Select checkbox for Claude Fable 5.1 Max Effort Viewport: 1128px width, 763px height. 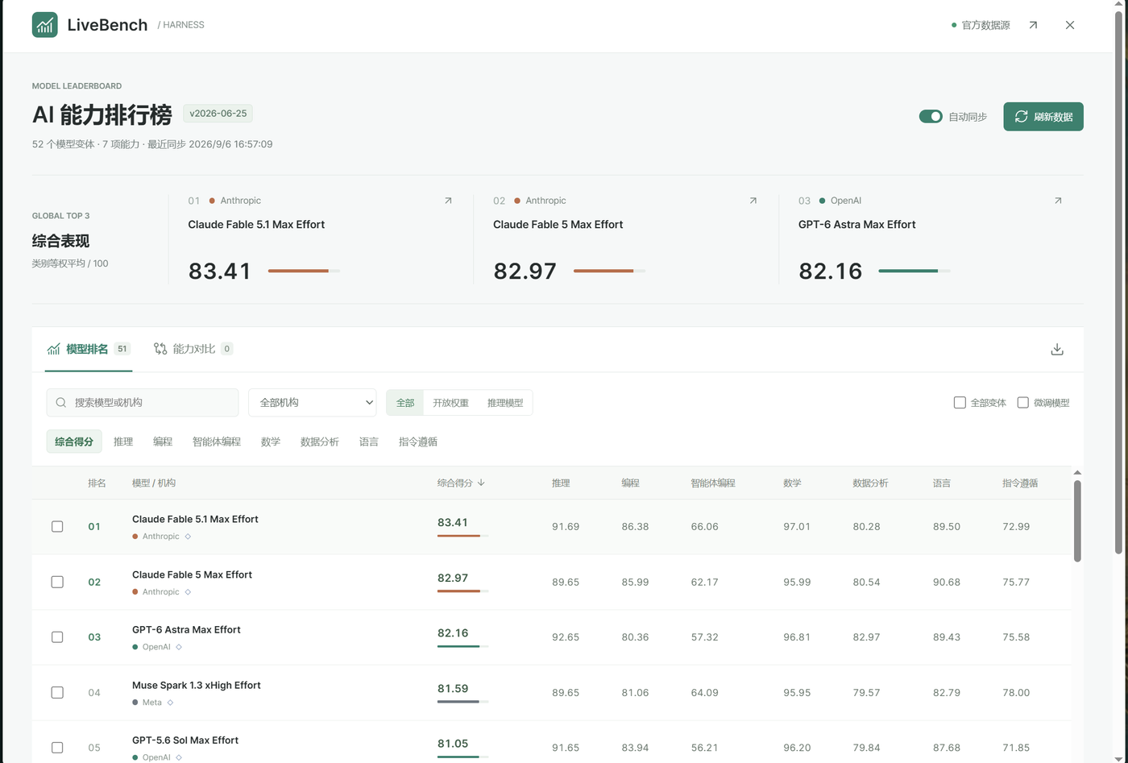click(x=57, y=527)
